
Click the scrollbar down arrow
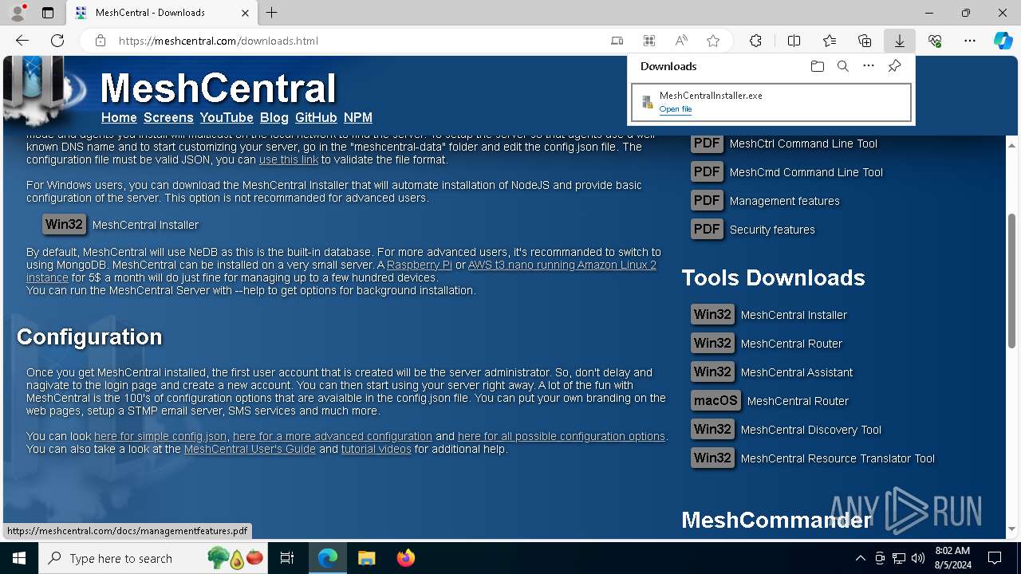point(1012,528)
